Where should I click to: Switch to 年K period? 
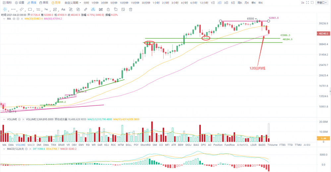click(261, 3)
